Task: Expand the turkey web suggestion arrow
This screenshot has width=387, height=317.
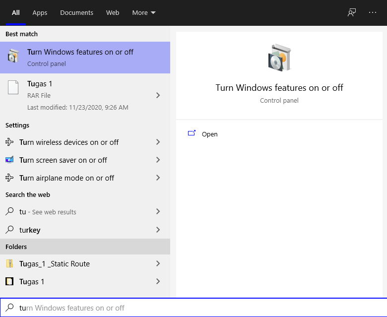Action: [x=158, y=230]
